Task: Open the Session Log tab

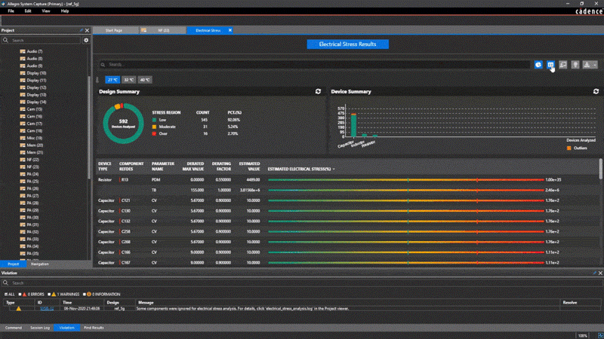Action: pos(40,328)
